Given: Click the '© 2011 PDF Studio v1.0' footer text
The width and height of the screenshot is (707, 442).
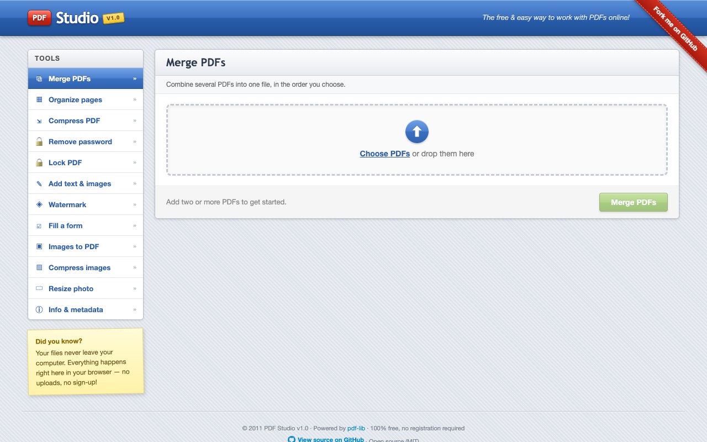Looking at the screenshot, I should 275,428.
